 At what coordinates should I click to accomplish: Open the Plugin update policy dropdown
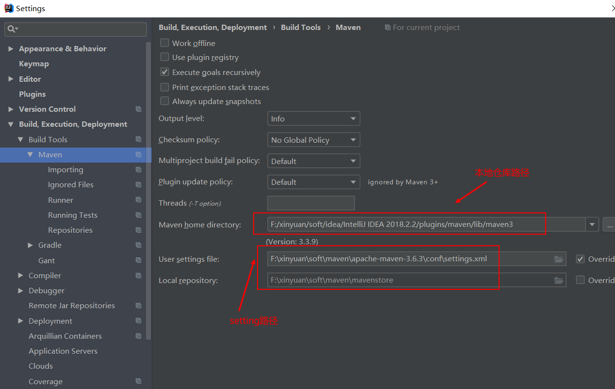(x=314, y=182)
